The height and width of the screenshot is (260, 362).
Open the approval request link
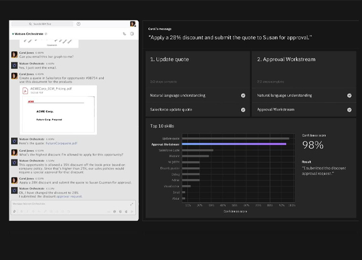(x=69, y=196)
